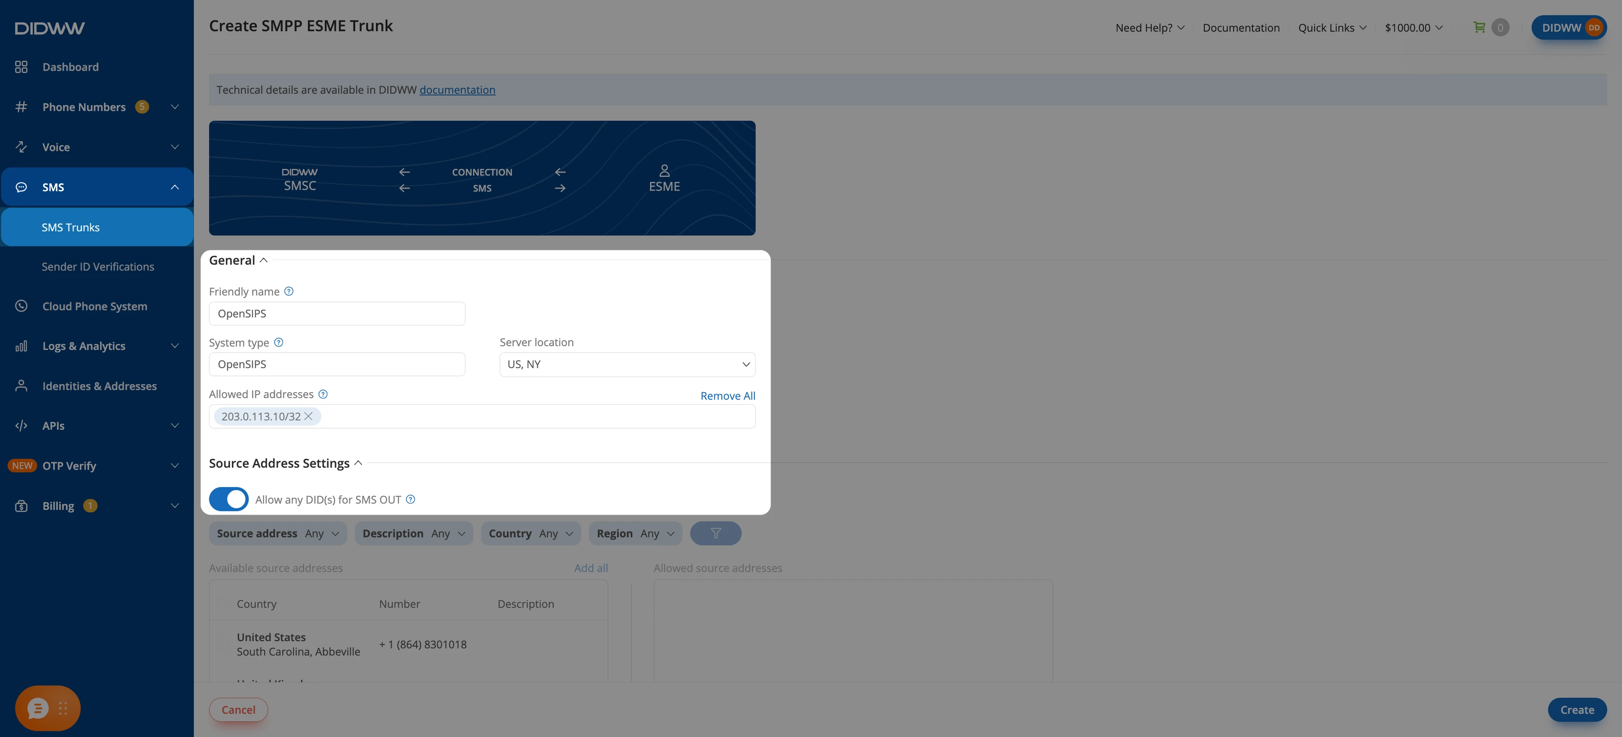Viewport: 1622px width, 737px height.
Task: Click the NEW badge beside OTP Verify
Action: click(22, 466)
